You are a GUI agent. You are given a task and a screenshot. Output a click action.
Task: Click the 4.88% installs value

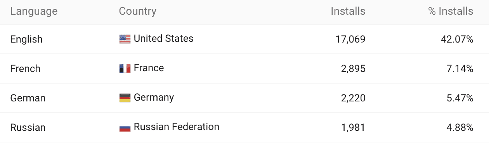pos(460,128)
